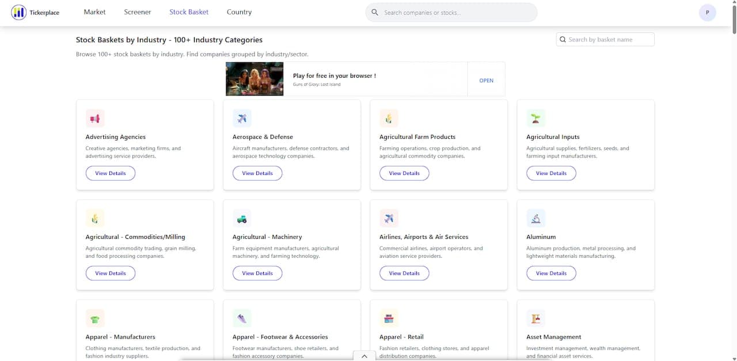Click the scrollbar up arrow
Image resolution: width=737 pixels, height=361 pixels.
[x=733, y=3]
